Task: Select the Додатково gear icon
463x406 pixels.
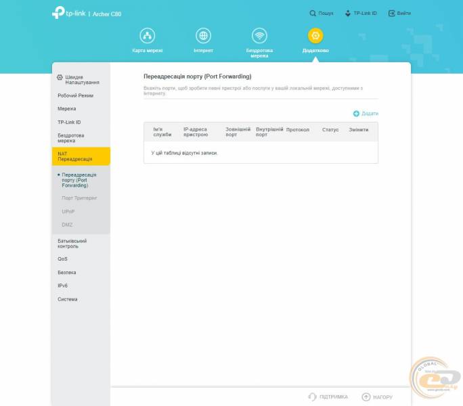Action: (x=315, y=36)
